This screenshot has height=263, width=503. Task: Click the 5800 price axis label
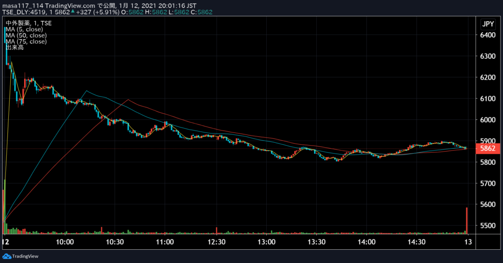click(488, 162)
